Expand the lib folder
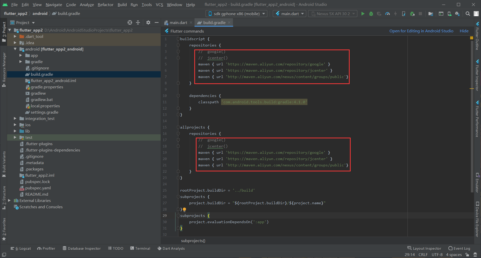The image size is (481, 258). 15,131
